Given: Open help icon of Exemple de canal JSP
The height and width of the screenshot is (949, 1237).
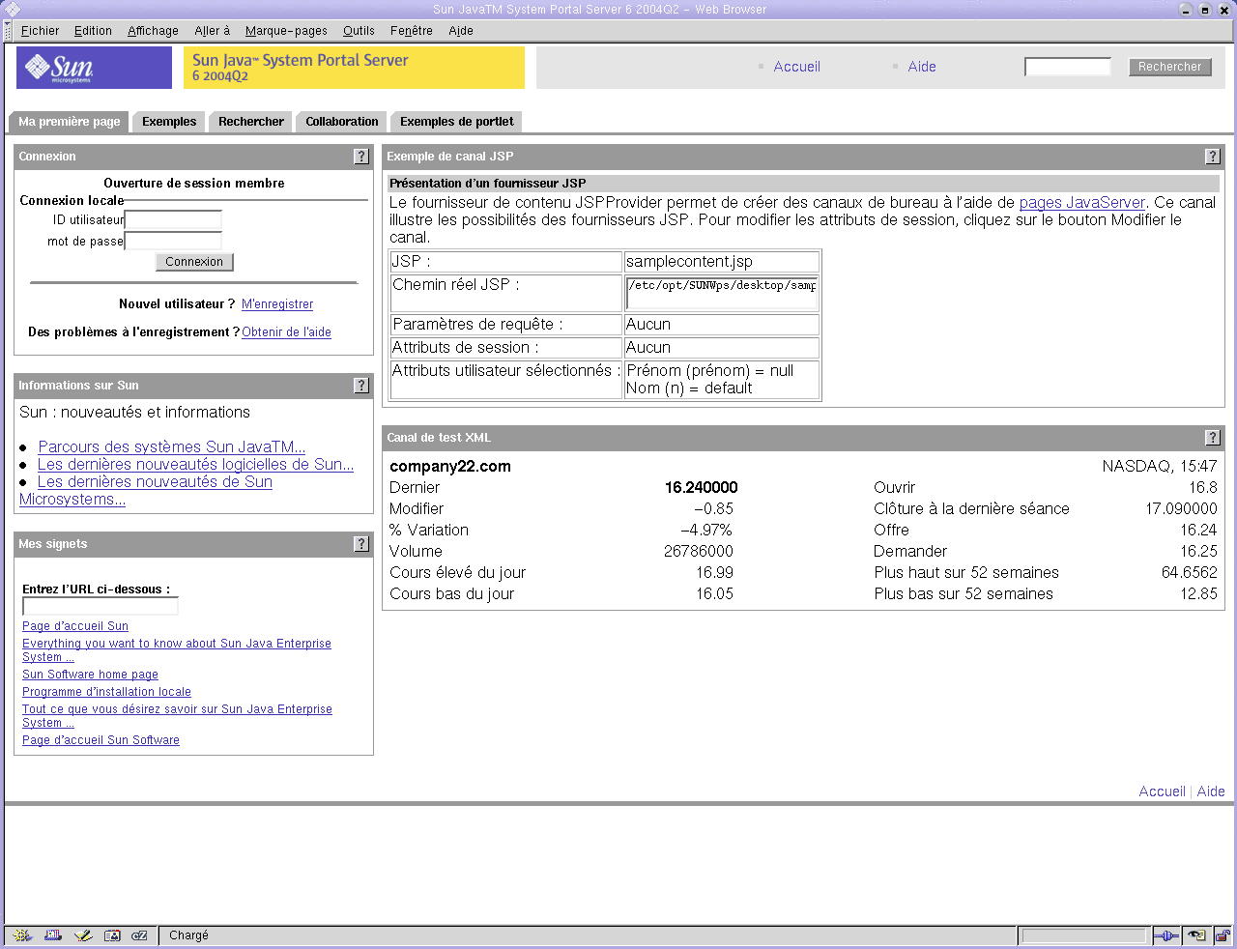Looking at the screenshot, I should click(x=1213, y=157).
